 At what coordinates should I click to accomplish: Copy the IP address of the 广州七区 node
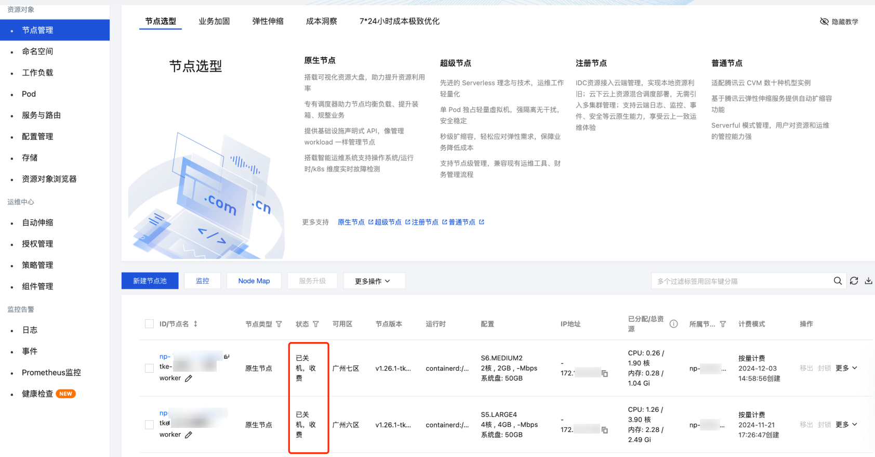pos(605,373)
